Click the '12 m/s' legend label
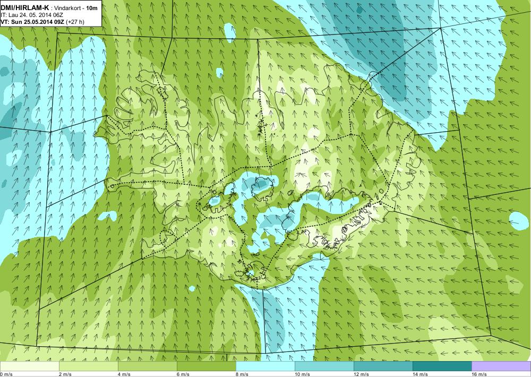Screen dimensions: 531x377 pos(361,374)
